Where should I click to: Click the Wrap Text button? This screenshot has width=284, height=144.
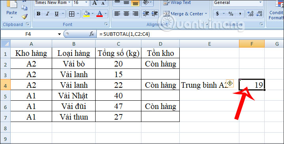point(177,3)
